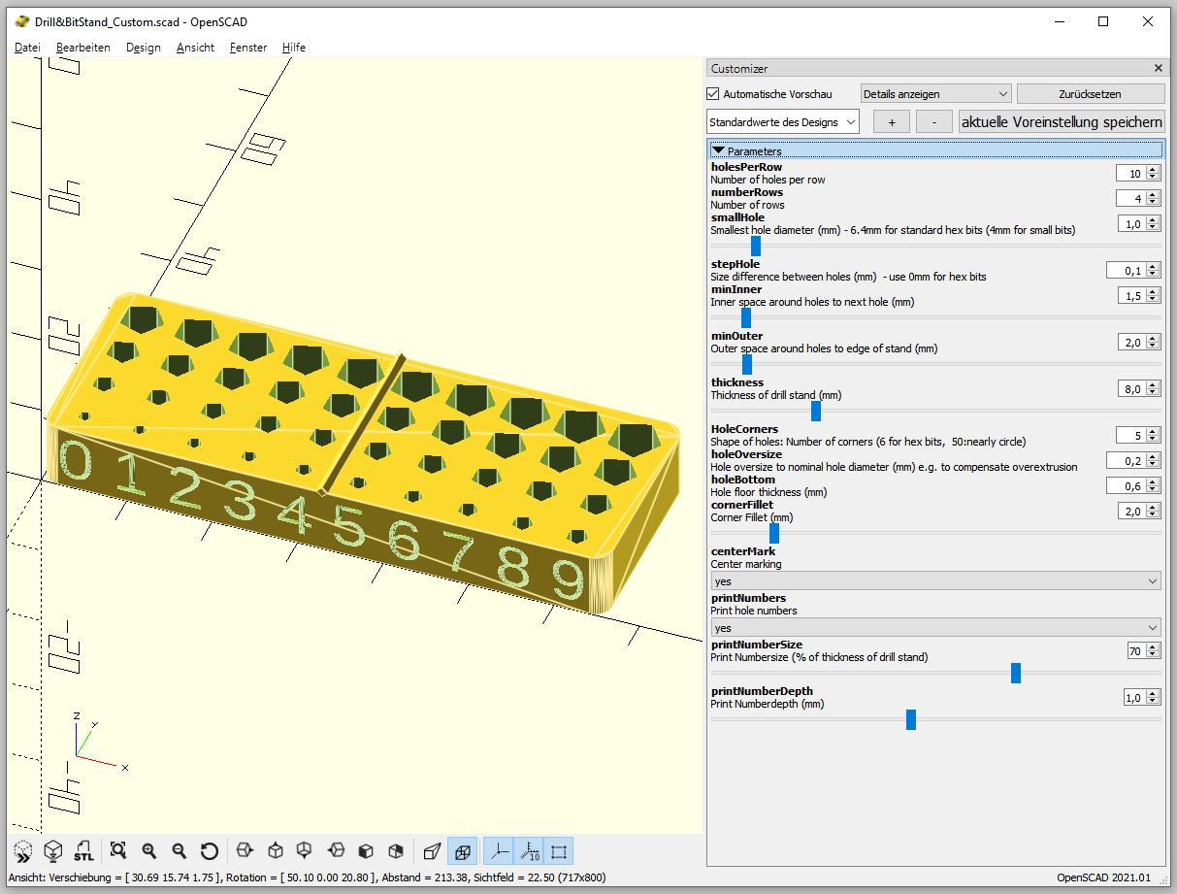Switch to the Left view cube icon

point(336,851)
